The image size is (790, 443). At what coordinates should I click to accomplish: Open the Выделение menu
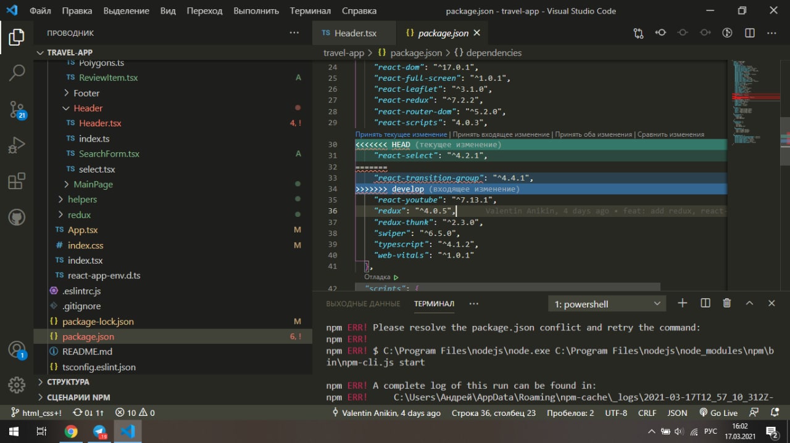pos(127,10)
